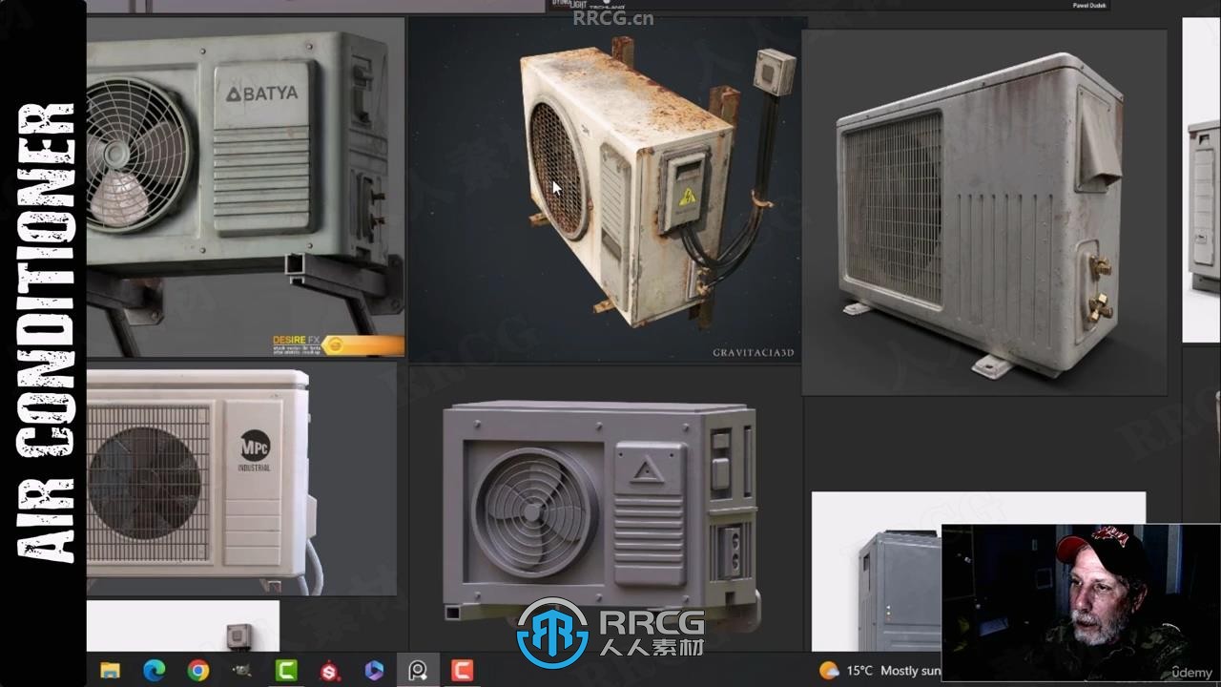Open the orange Camtasia recorder taskbar icon

(x=463, y=671)
